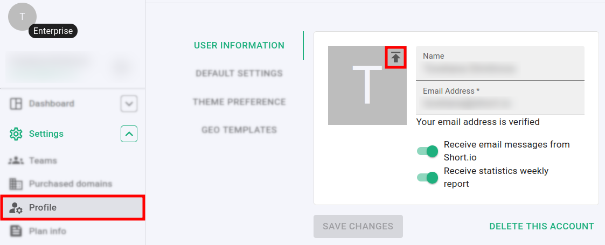The image size is (605, 245).
Task: Click the Purchased domains building icon
Action: 16,184
